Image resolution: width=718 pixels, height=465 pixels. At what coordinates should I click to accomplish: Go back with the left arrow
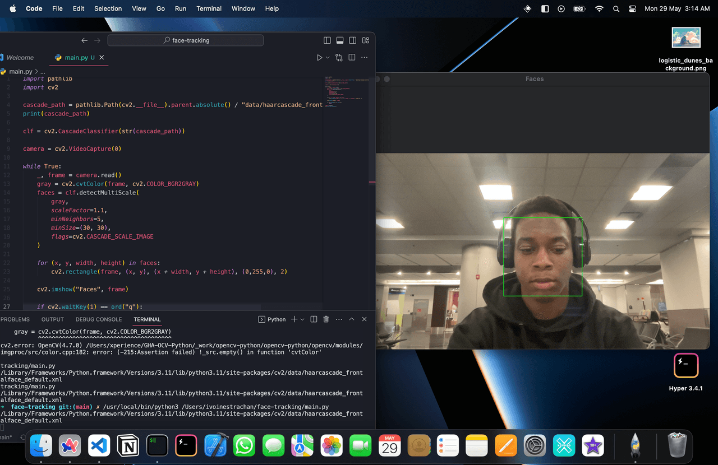[x=84, y=40]
